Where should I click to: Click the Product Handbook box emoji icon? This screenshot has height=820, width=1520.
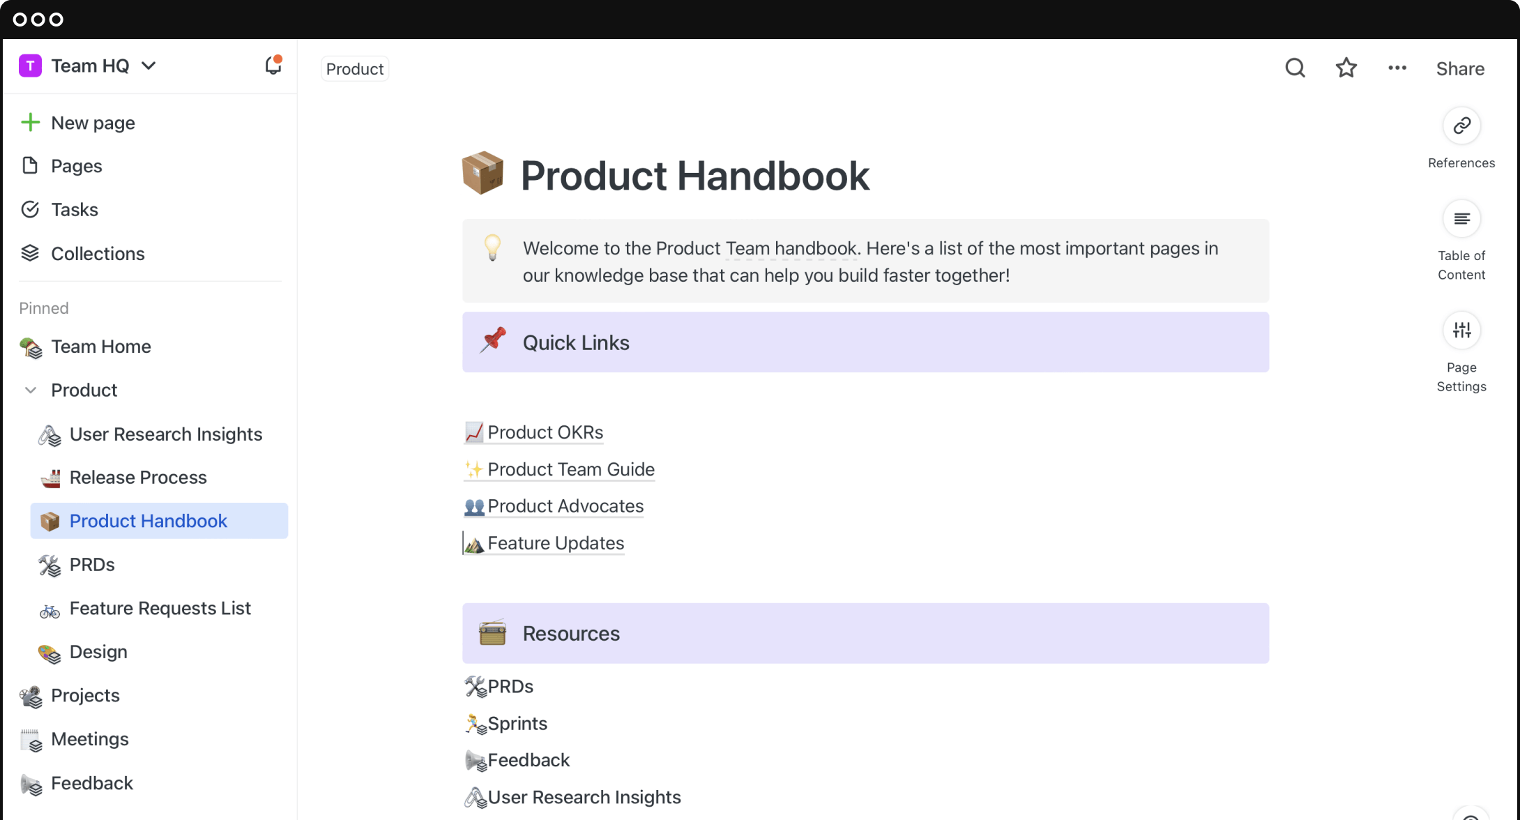point(482,173)
